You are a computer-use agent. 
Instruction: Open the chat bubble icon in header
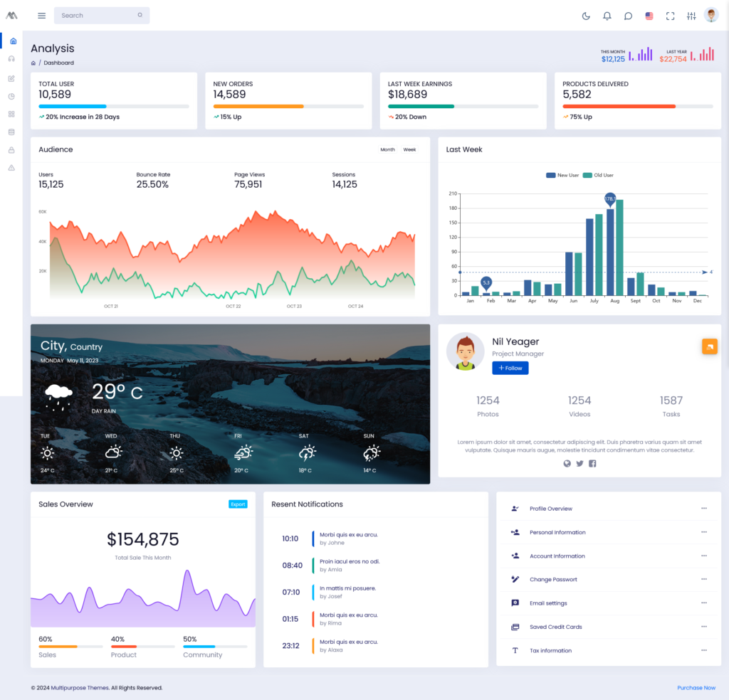628,15
